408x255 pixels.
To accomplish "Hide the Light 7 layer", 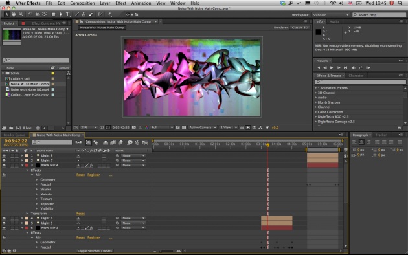I will tap(4, 161).
